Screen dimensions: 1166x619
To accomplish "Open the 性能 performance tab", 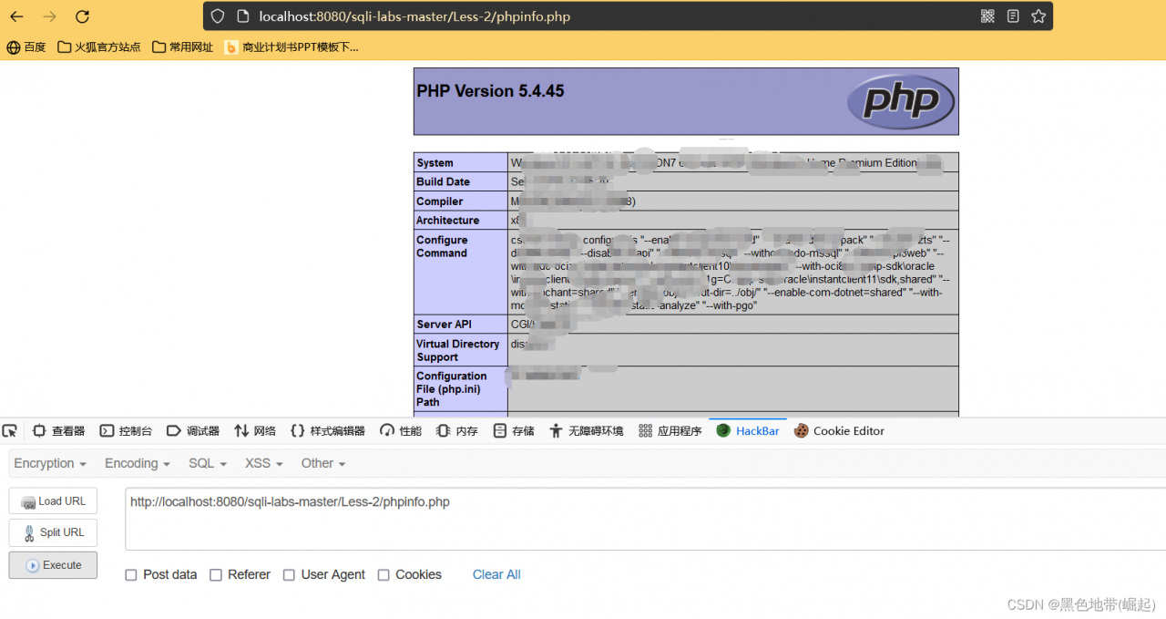I will [x=401, y=431].
